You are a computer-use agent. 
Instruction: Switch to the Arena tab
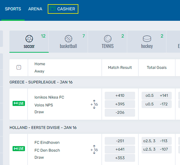[35, 9]
